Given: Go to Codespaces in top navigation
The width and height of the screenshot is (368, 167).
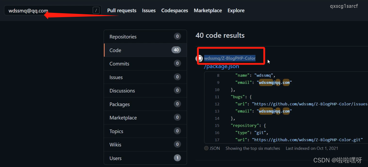Looking at the screenshot, I should click(175, 11).
